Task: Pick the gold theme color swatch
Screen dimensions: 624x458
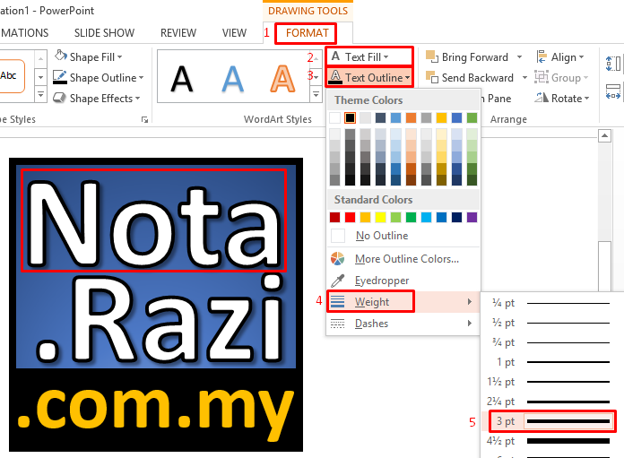Action: 441,117
